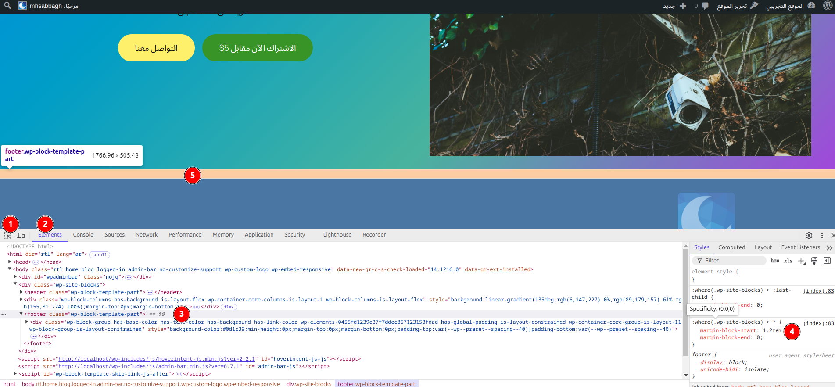835x387 pixels.
Task: Open the hoverintent-js.min.js script link
Action: point(157,359)
